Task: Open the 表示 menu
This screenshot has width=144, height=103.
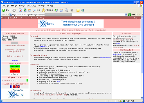Action: 22,6
